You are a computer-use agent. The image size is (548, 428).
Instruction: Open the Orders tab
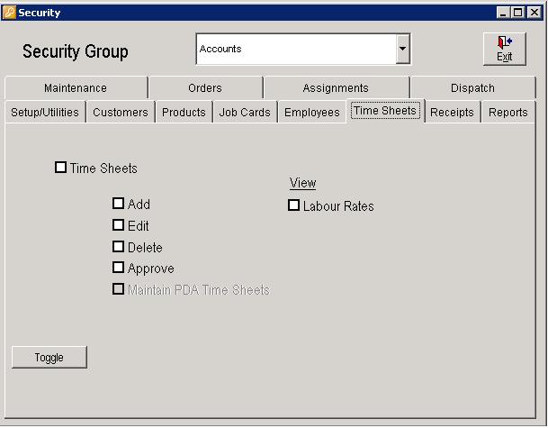(205, 88)
